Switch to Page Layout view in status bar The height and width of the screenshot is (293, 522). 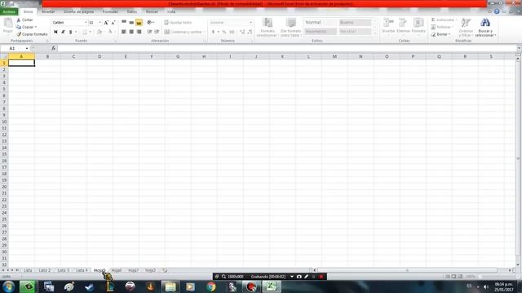click(x=453, y=277)
